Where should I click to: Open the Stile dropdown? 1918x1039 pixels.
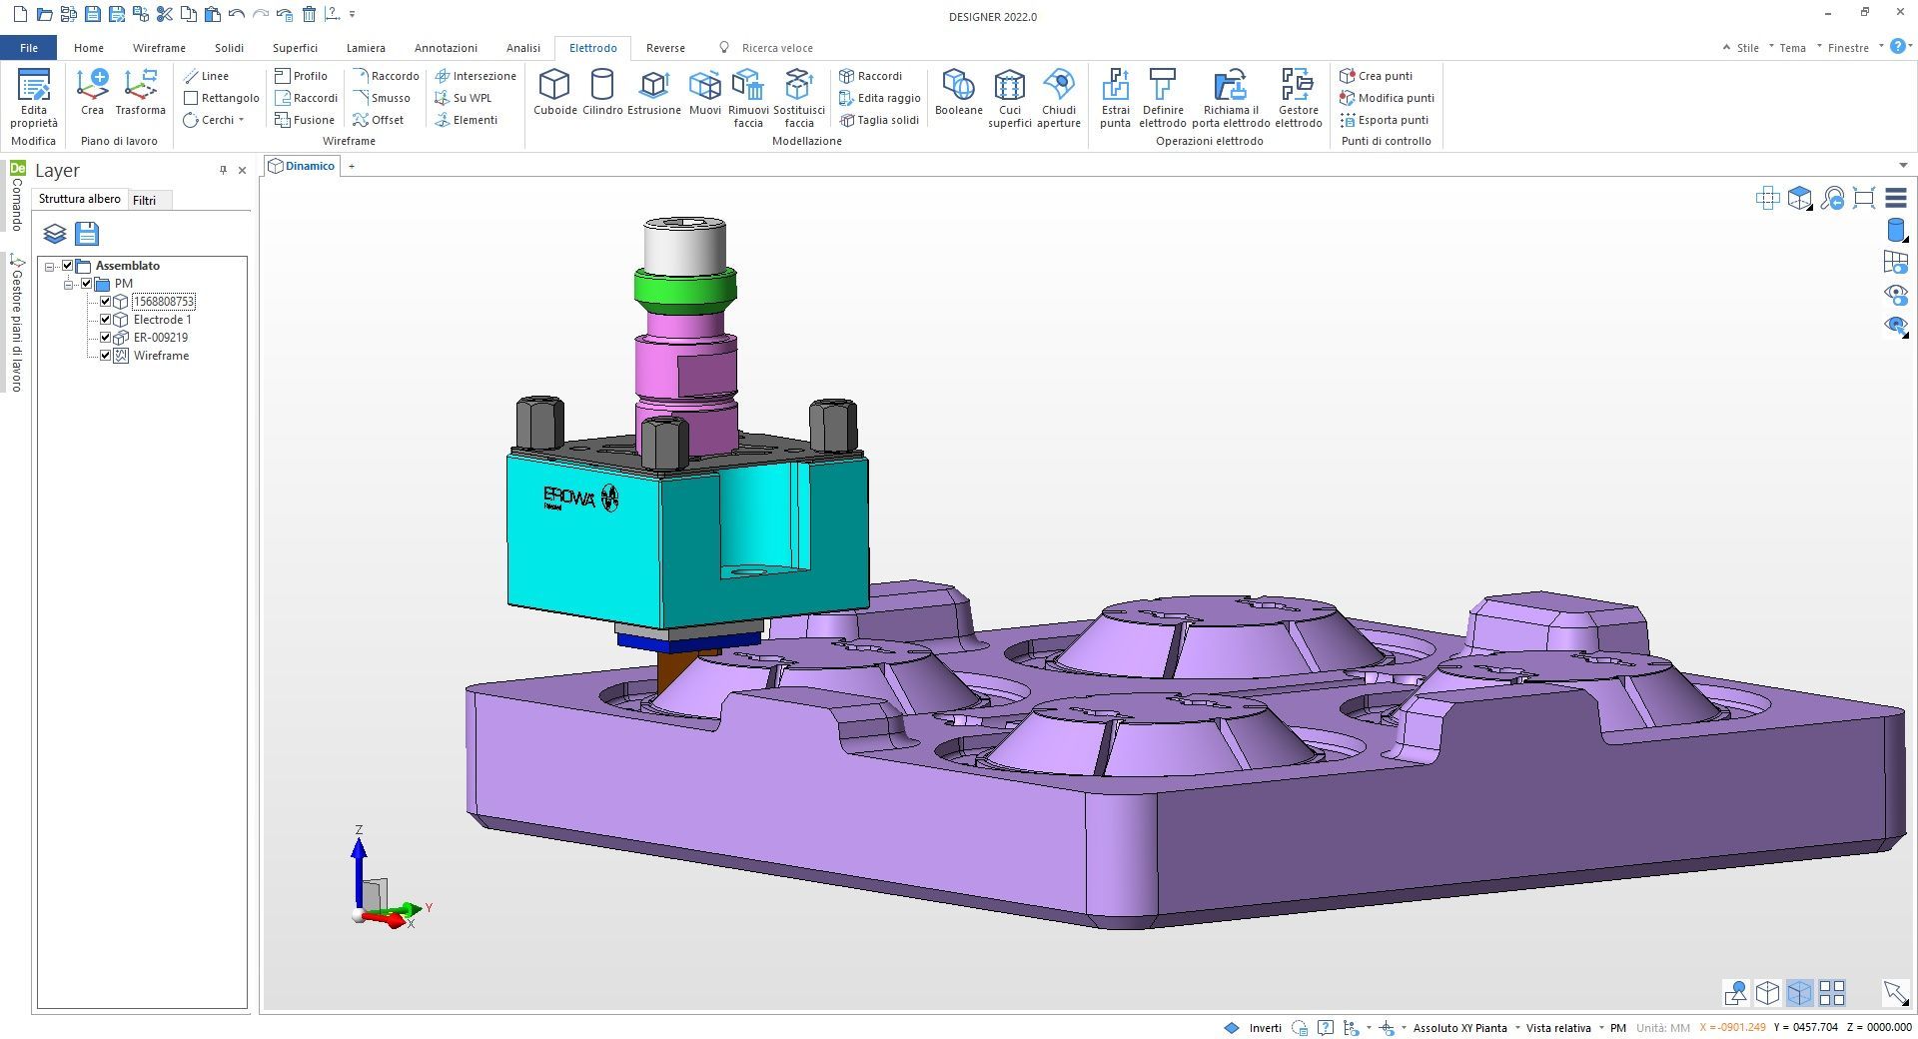coord(1747,48)
